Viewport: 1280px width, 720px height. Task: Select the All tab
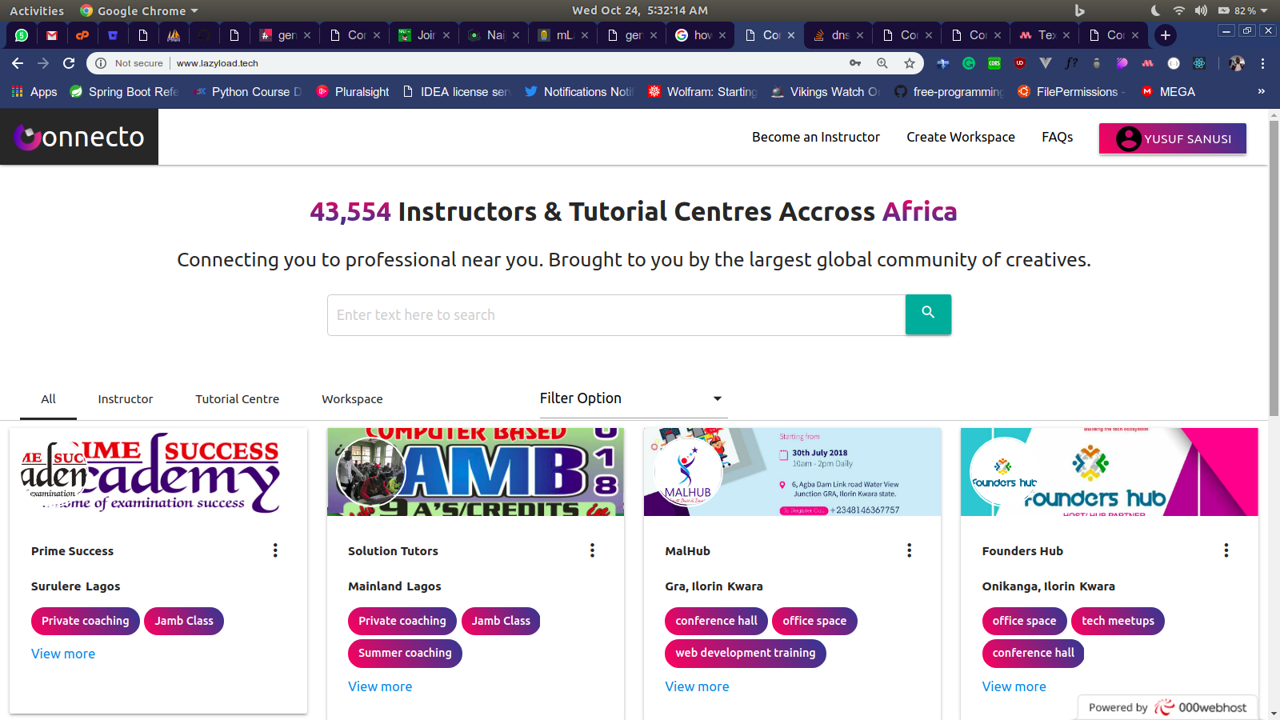[x=48, y=398]
